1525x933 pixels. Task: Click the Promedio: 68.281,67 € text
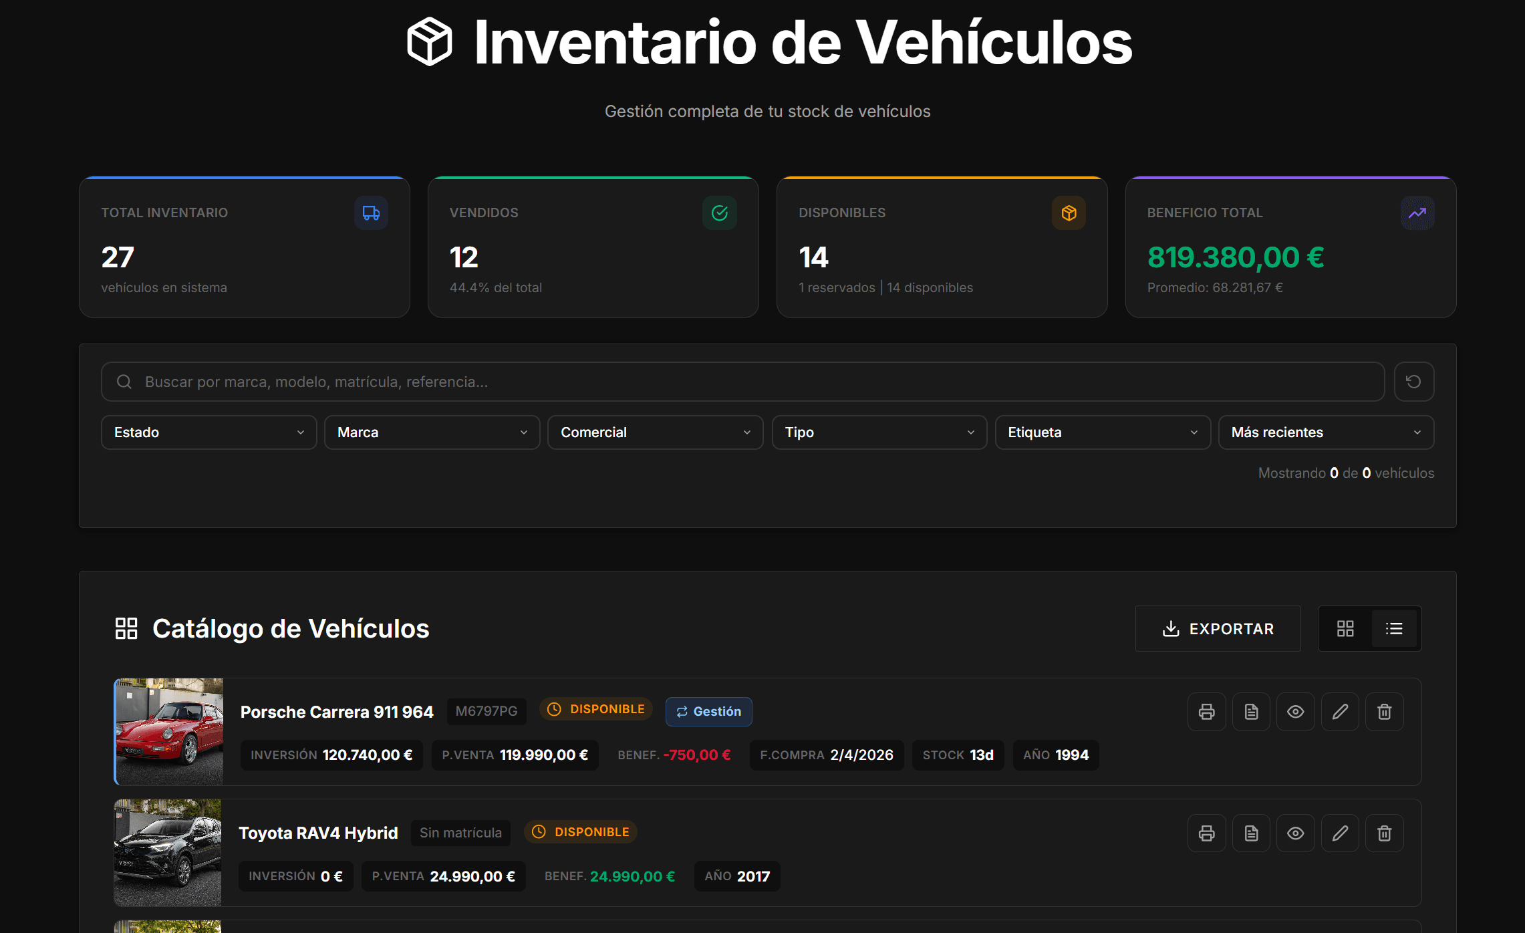coord(1215,287)
